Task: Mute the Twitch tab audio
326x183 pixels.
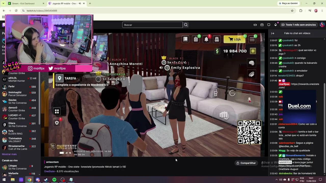Action: pos(80,4)
